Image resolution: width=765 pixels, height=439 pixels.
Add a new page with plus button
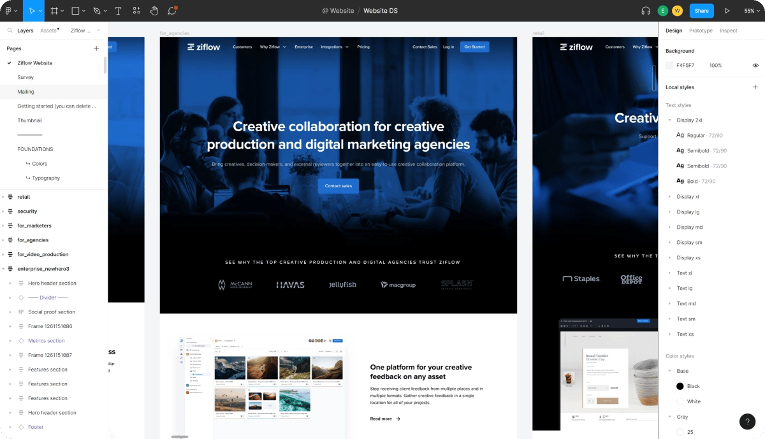click(96, 48)
